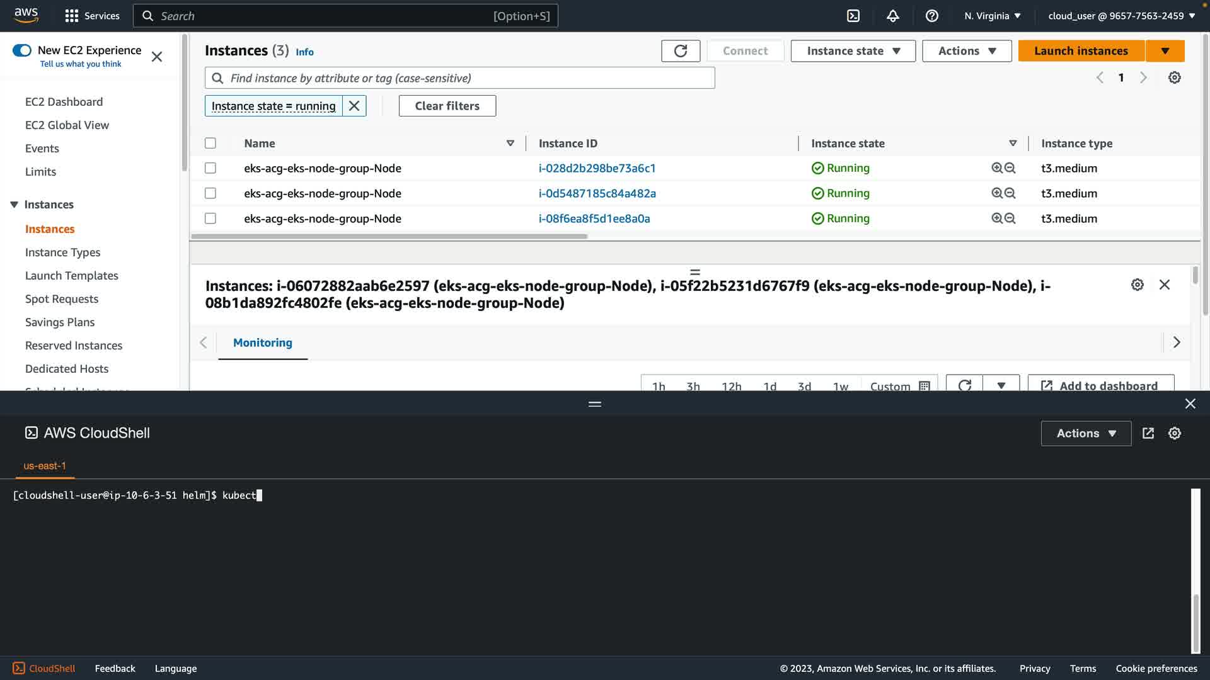This screenshot has height=680, width=1210.
Task: Open CloudShell from the top navigation bar
Action: [853, 16]
